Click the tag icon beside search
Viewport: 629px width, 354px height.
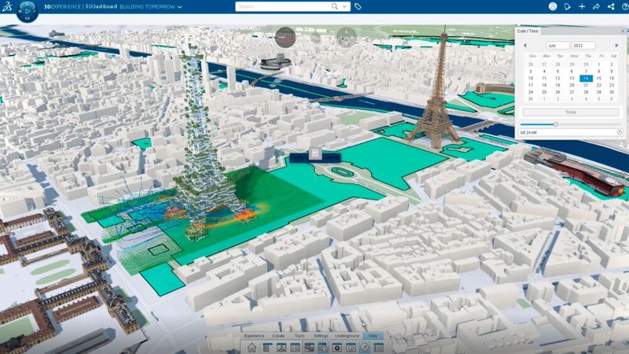tap(358, 6)
